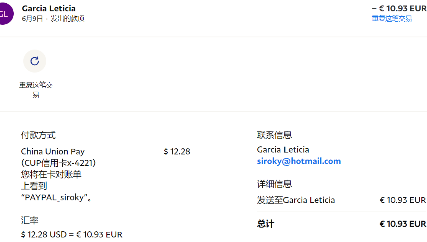Click the contact name Garcia Leticia above the email
The image size is (427, 242).
click(x=283, y=150)
